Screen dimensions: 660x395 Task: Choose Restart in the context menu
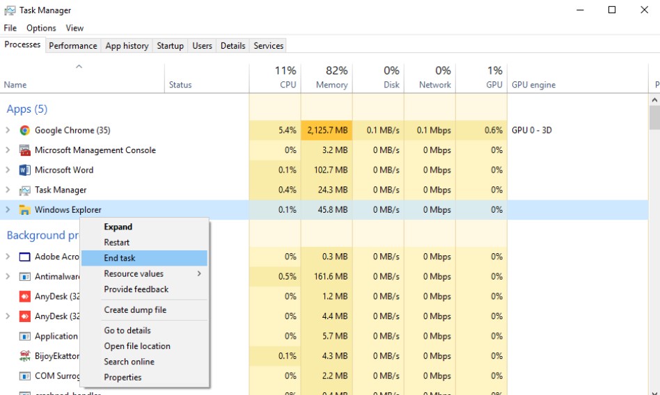click(x=144, y=243)
